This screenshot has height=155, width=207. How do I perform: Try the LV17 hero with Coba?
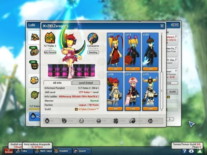tap(115, 69)
